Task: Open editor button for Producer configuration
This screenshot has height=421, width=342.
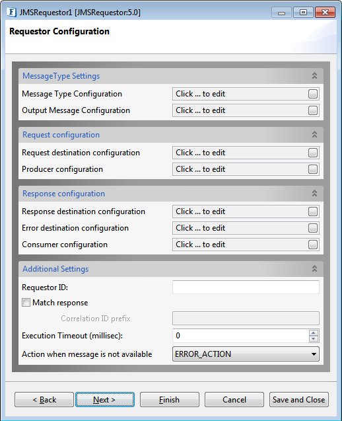Action: (x=313, y=169)
